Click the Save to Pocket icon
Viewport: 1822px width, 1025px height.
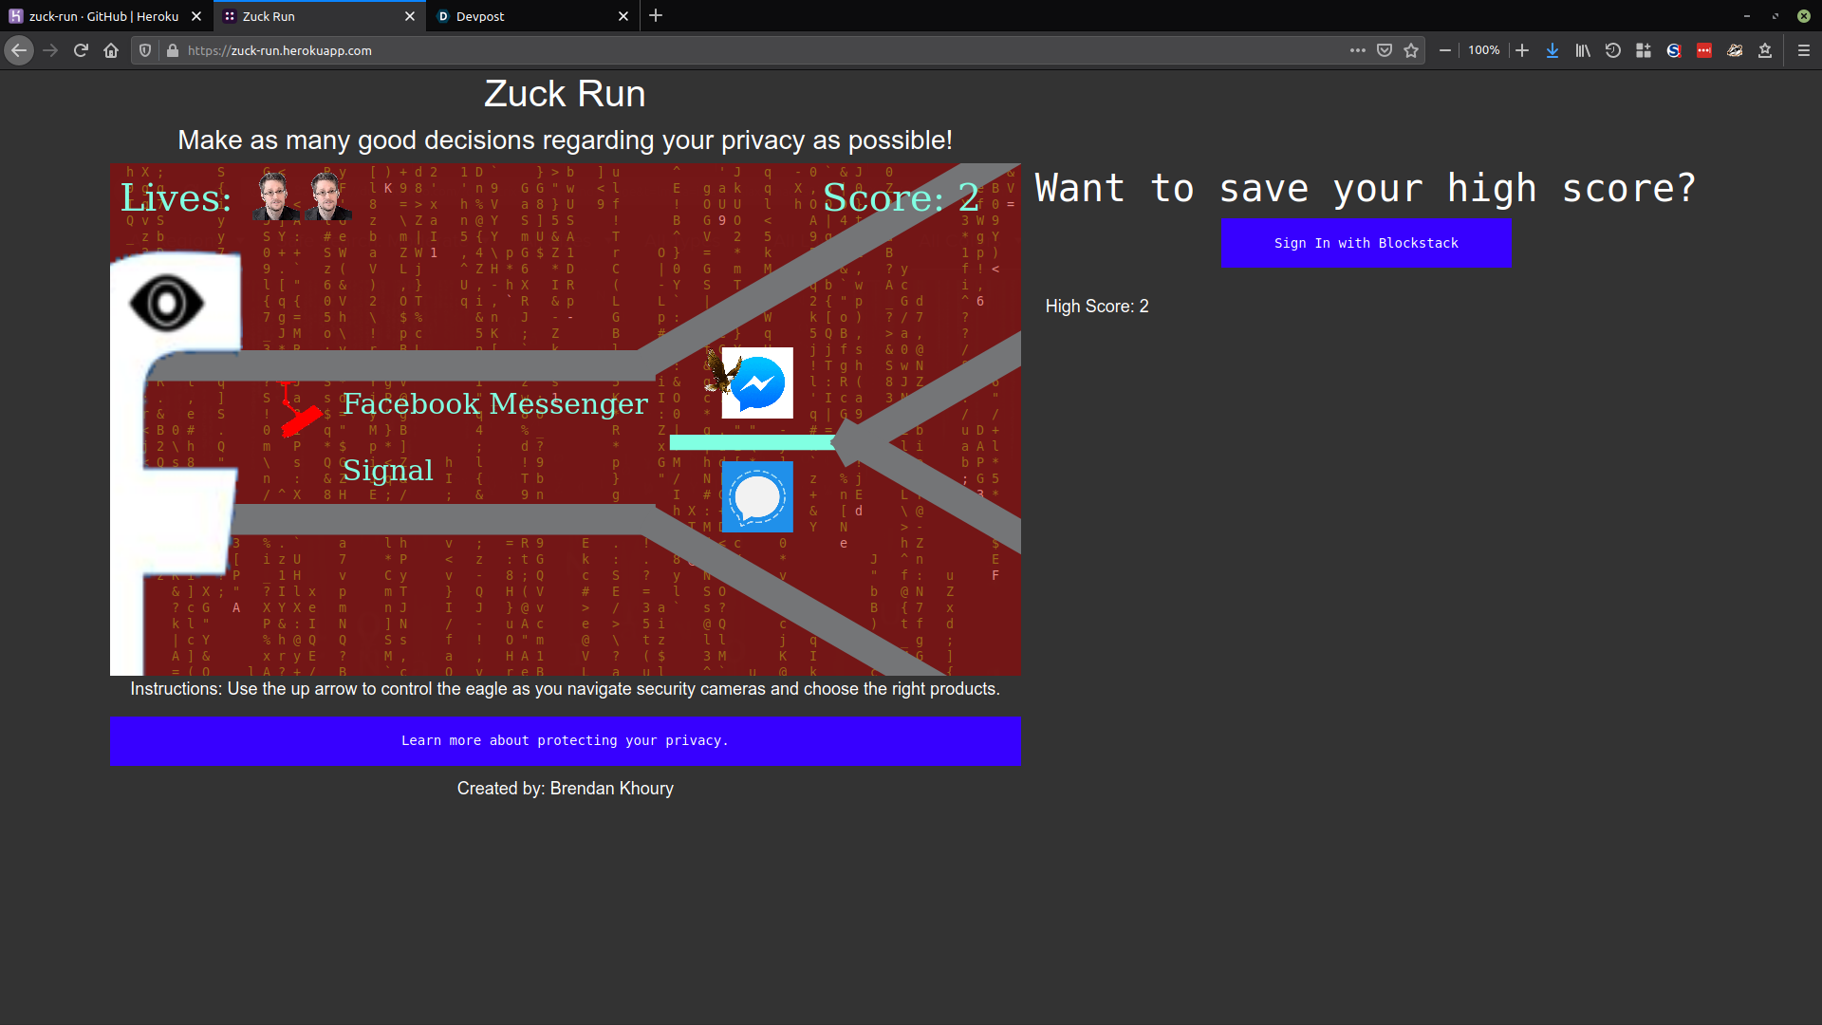coord(1385,50)
